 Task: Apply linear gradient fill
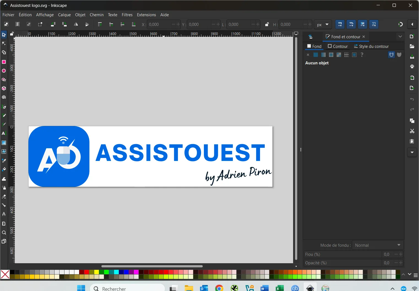(x=323, y=55)
